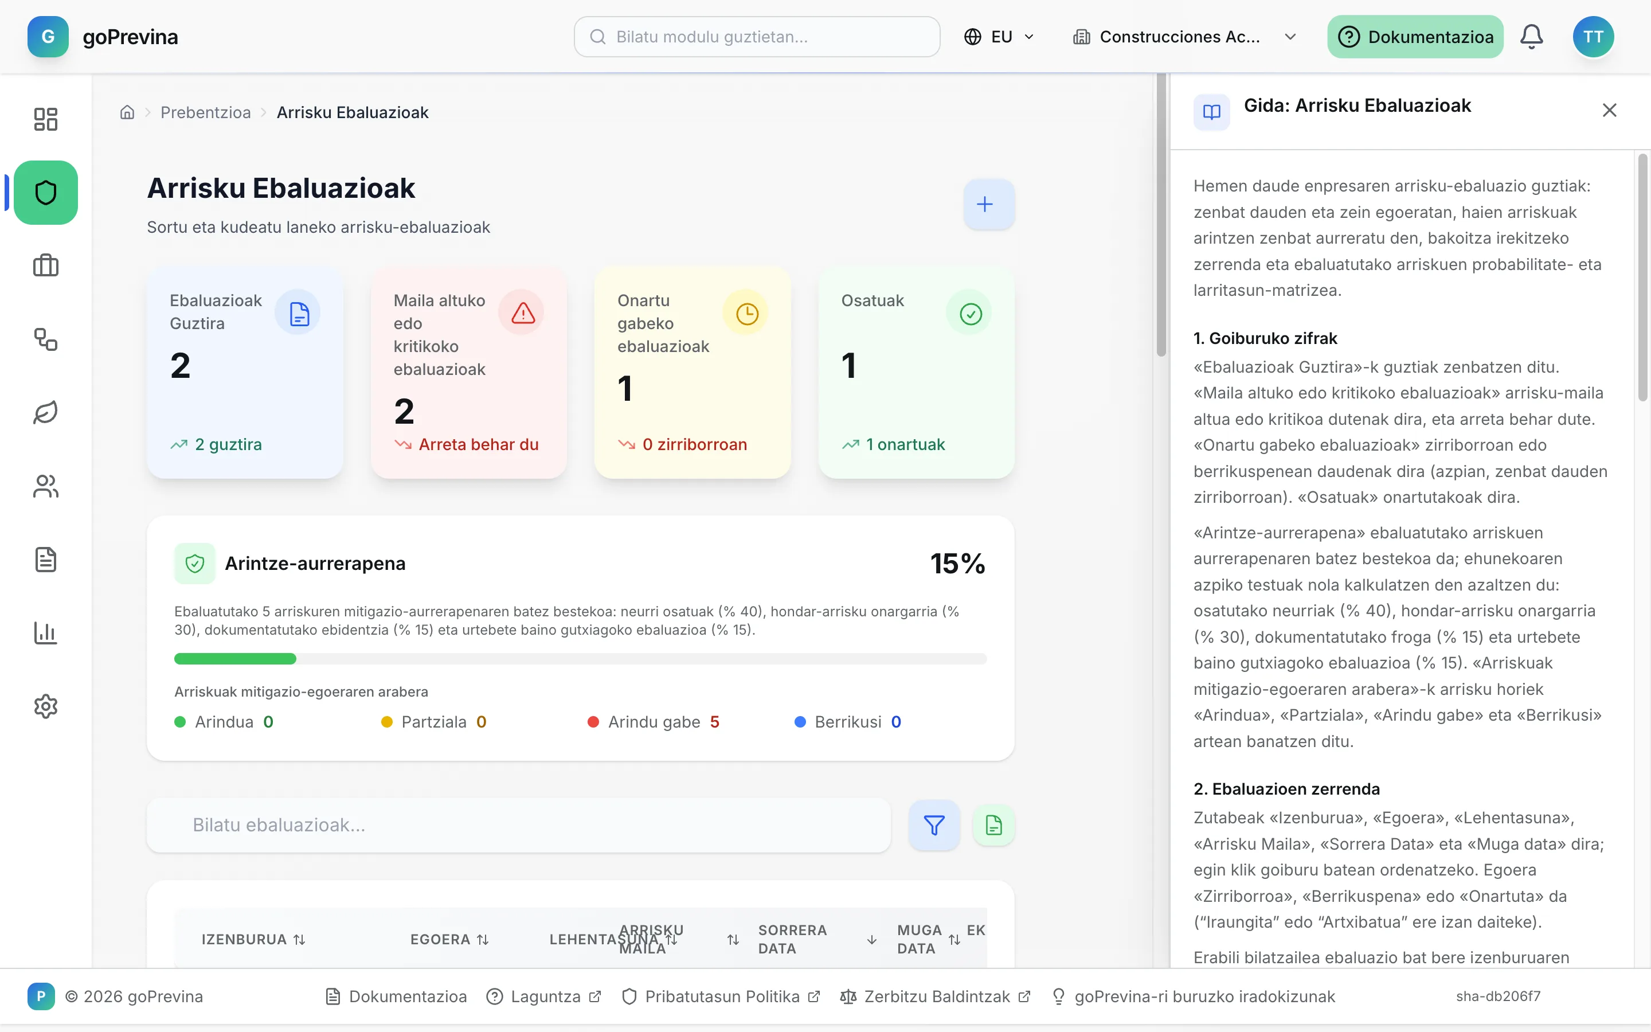Click the green export file button

point(994,825)
